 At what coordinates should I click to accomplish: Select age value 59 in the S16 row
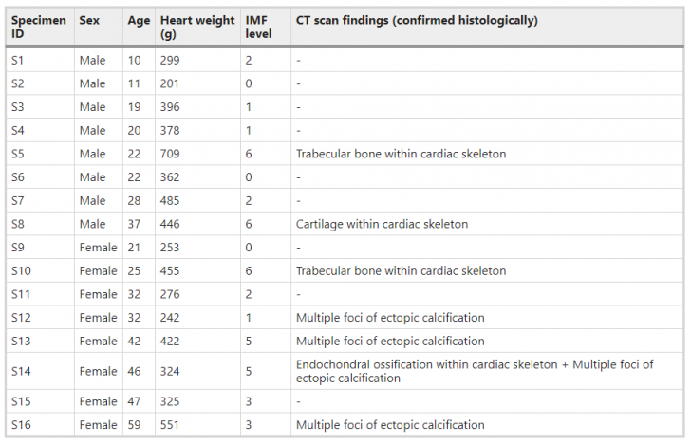click(135, 425)
